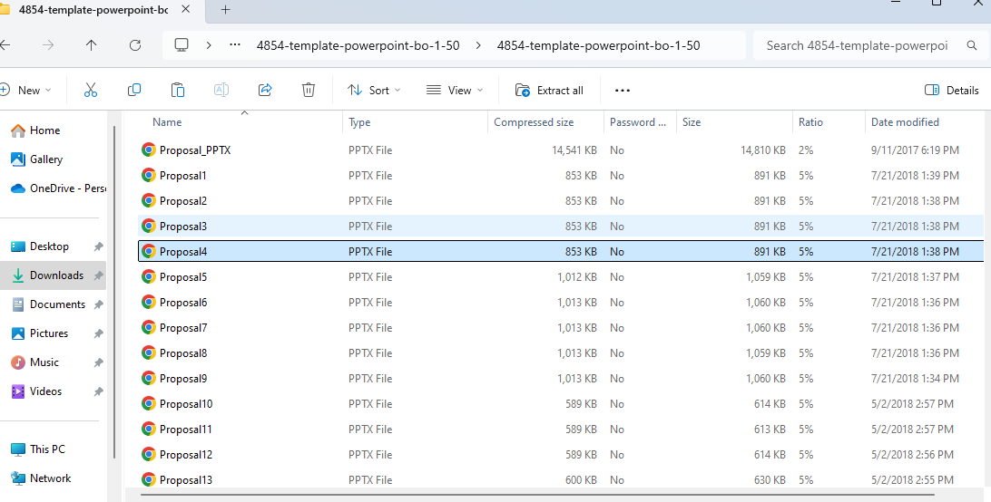Click the search box for this folder
The height and width of the screenshot is (502, 991).
(x=856, y=45)
